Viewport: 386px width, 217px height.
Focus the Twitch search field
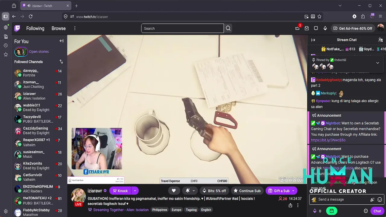pos(182,28)
